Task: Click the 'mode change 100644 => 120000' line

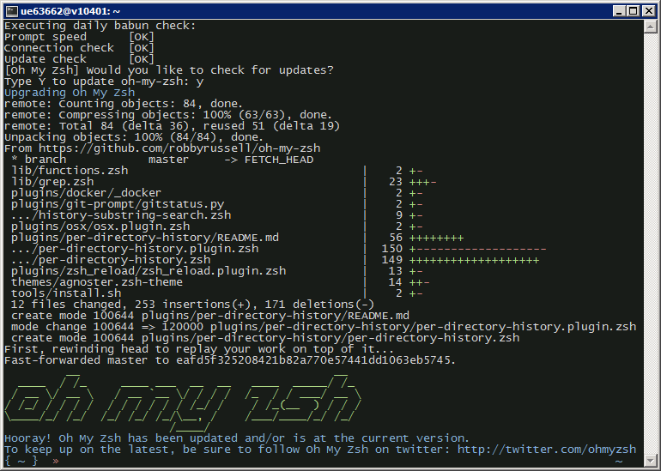Action: tap(324, 328)
